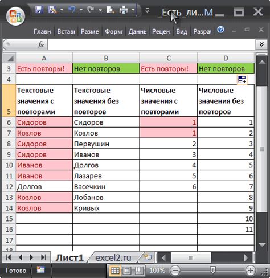Go to previous sheet tab arrow

click(21, 257)
